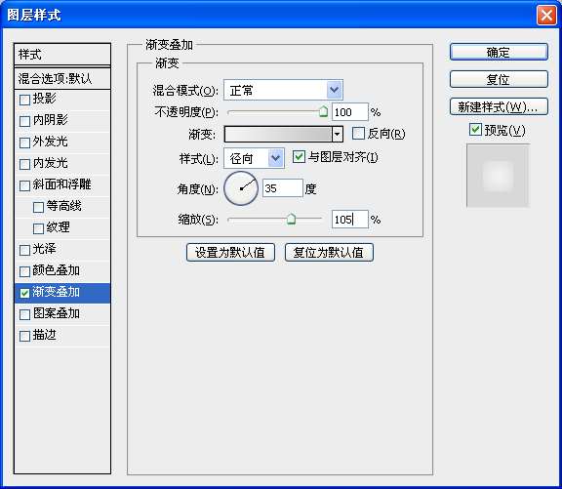Click 新建样式 button
The height and width of the screenshot is (489, 562).
499,106
